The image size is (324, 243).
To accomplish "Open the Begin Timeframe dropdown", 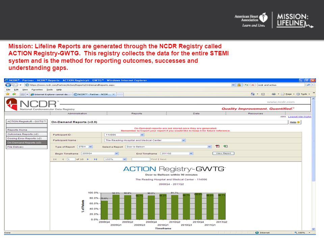I will click(116, 154).
